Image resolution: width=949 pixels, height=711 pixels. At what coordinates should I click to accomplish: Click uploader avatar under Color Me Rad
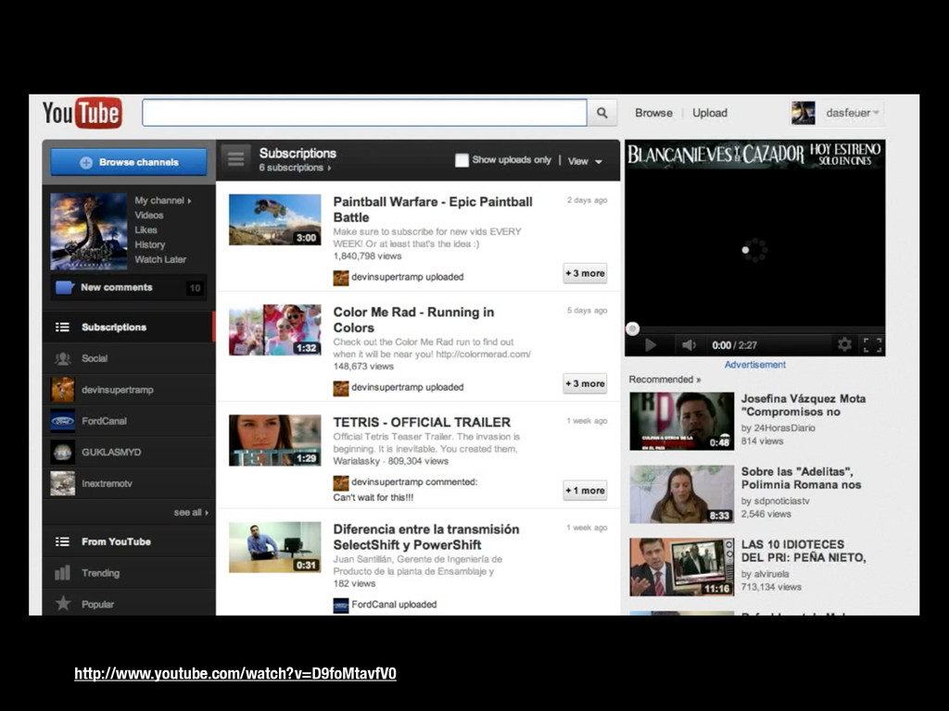click(x=341, y=388)
